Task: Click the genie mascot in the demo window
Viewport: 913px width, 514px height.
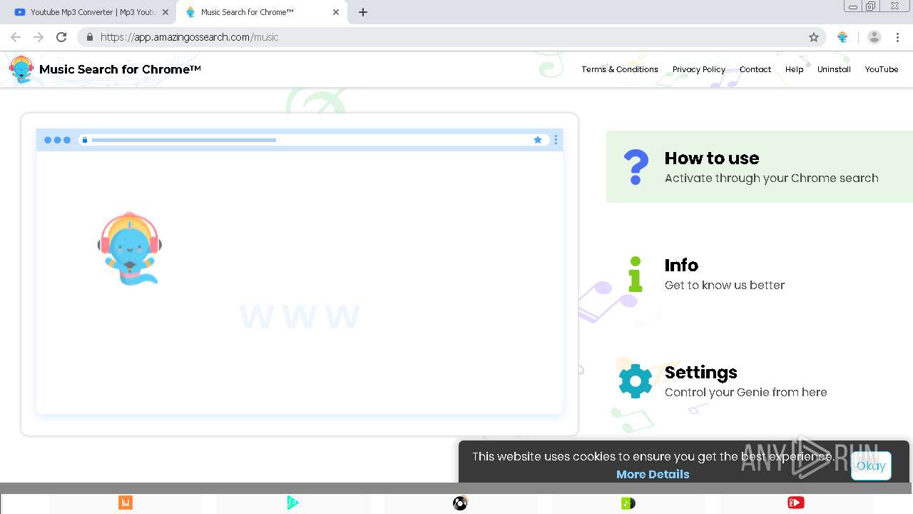Action: 130,248
